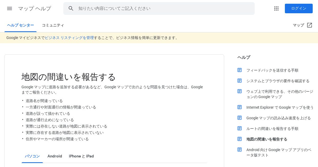Viewport: 318px width, 167px height.
Task: Focus the search field 知りたい内容についてご記入ください
Action: pos(159,8)
